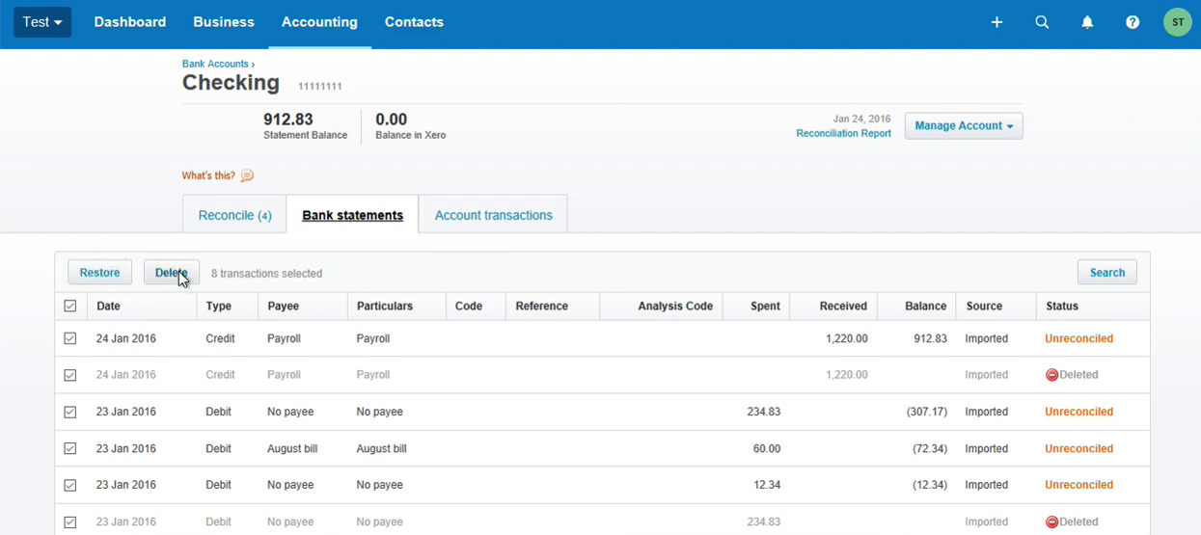Switch to the Reconcile (4) tab
The height and width of the screenshot is (535, 1201).
click(234, 215)
